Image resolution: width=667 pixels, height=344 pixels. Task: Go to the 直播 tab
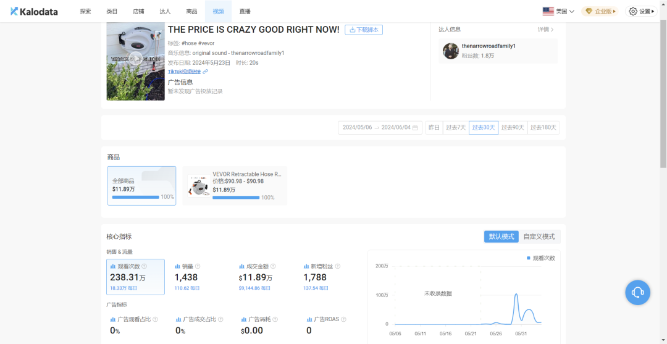click(245, 12)
